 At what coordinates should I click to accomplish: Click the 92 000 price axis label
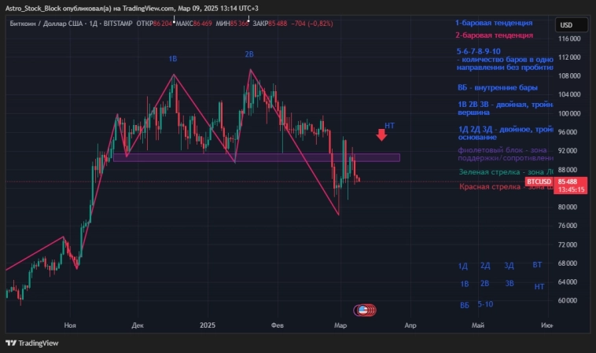[x=568, y=151]
